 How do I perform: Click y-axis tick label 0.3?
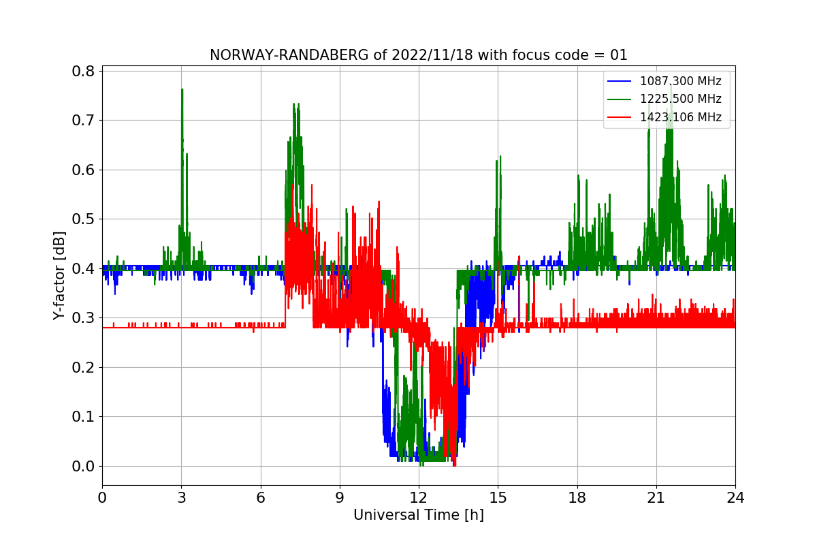(83, 318)
